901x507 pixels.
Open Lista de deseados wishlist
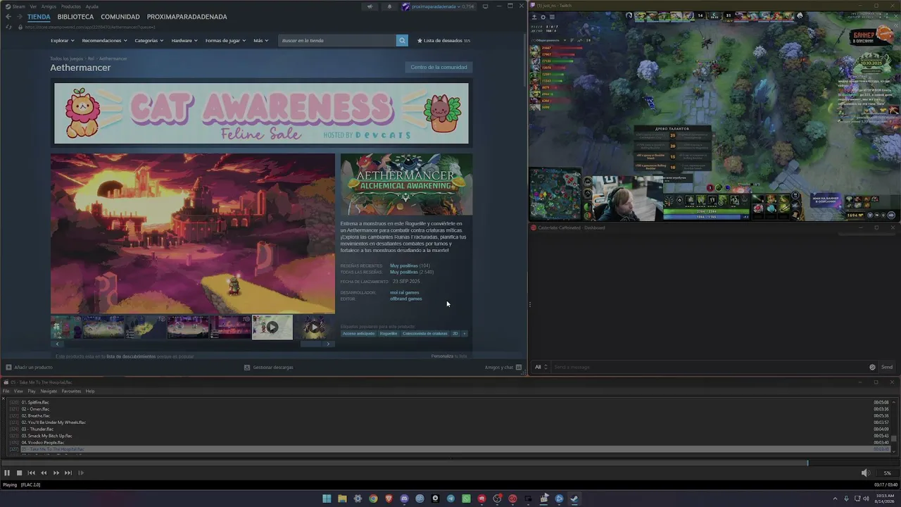[x=443, y=41]
